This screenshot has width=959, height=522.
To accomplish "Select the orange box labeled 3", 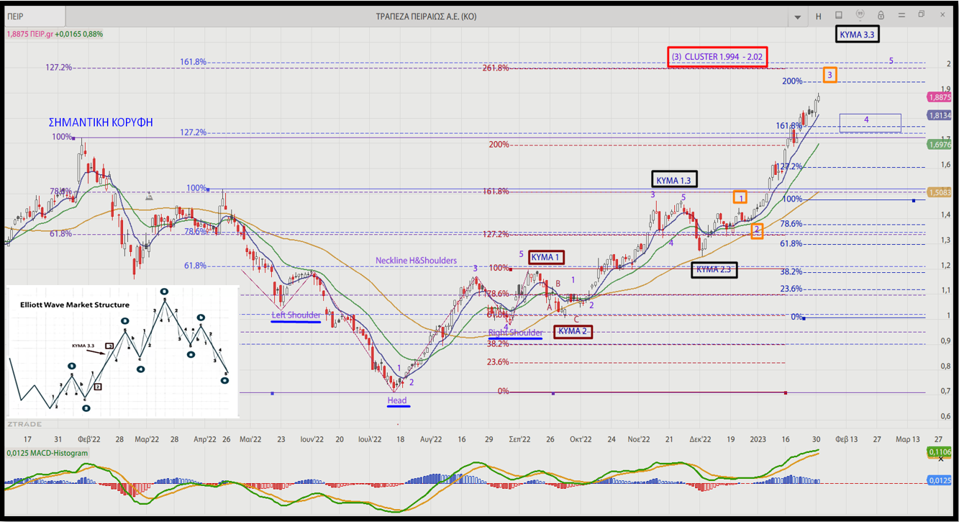I will point(830,75).
